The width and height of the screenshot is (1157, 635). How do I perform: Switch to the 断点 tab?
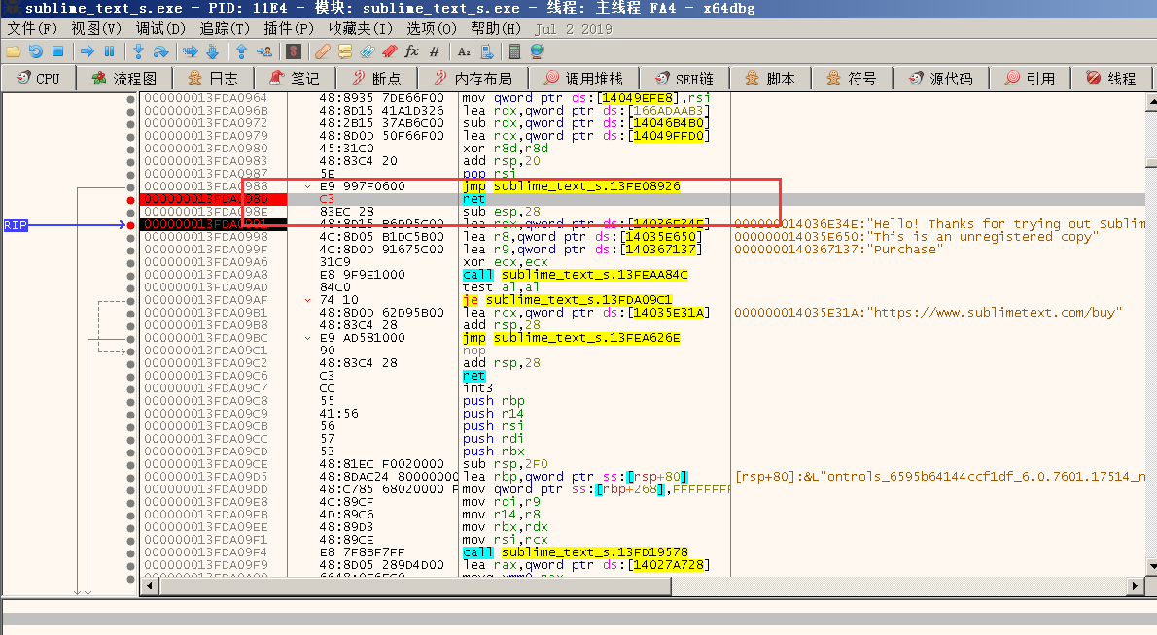(376, 78)
